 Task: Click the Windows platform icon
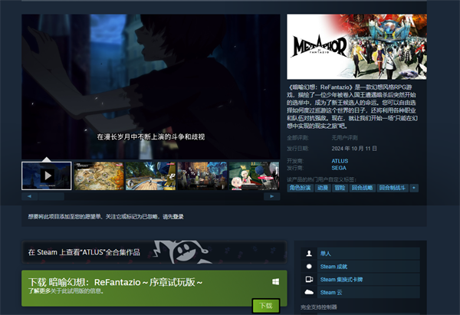click(275, 282)
